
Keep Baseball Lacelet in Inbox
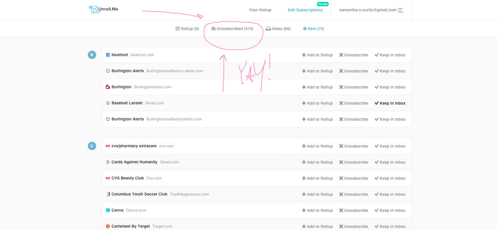(390, 103)
